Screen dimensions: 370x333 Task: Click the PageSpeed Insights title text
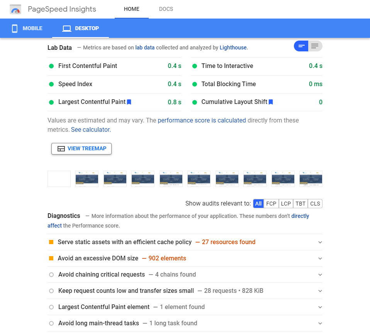(x=62, y=9)
